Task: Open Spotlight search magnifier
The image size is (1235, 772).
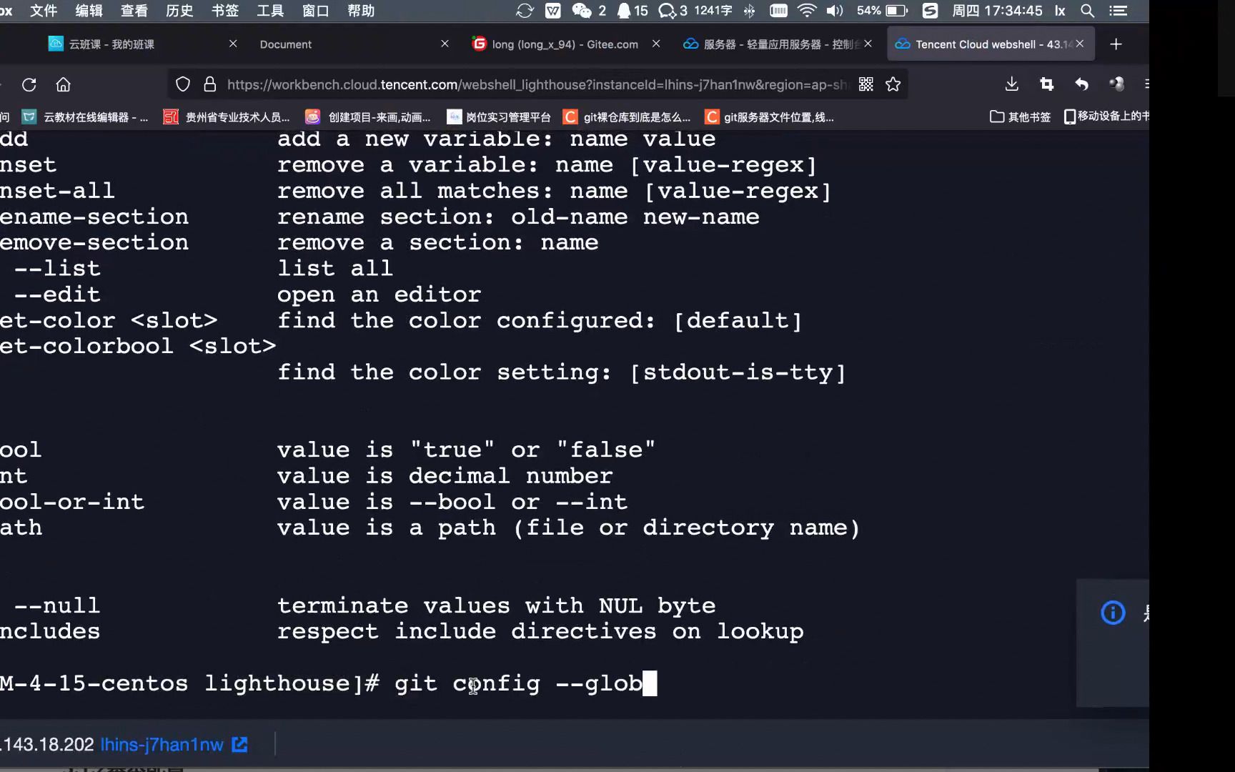Action: (1087, 11)
